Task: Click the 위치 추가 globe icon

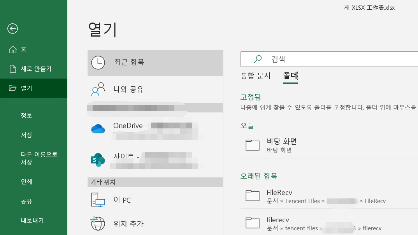Action: 98,224
